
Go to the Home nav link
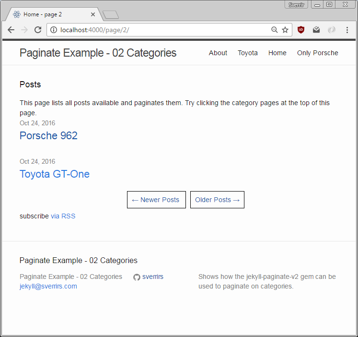tap(277, 53)
